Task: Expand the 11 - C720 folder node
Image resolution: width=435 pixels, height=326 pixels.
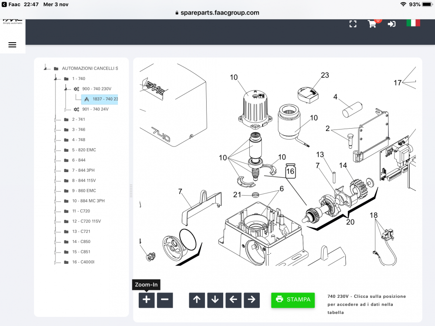Action: (x=56, y=211)
